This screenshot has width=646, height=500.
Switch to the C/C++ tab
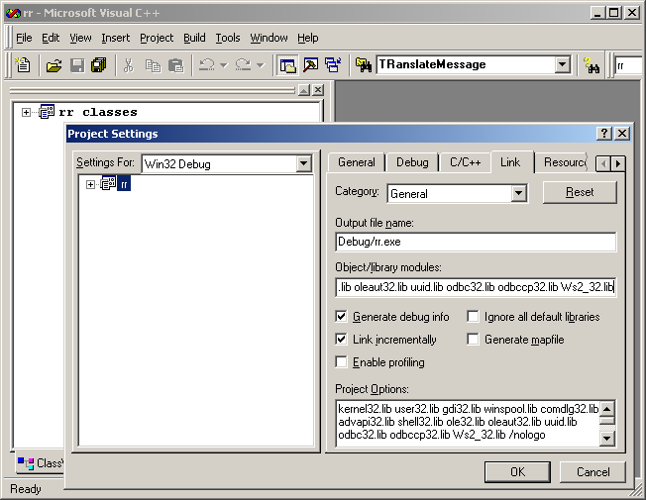point(465,162)
